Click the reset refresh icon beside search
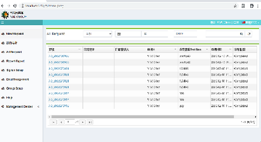This screenshot has height=142, width=261. (x=249, y=34)
